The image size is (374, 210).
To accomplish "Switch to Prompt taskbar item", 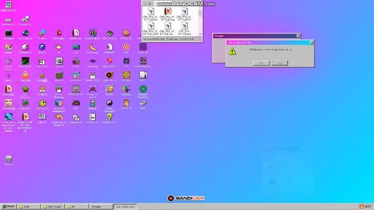I will pos(101,206).
